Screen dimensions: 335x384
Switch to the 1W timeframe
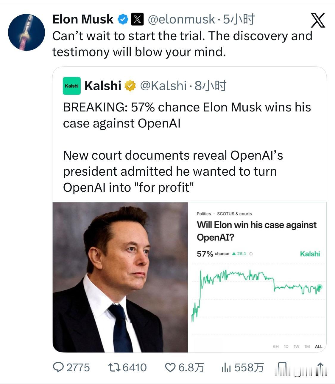click(x=296, y=346)
